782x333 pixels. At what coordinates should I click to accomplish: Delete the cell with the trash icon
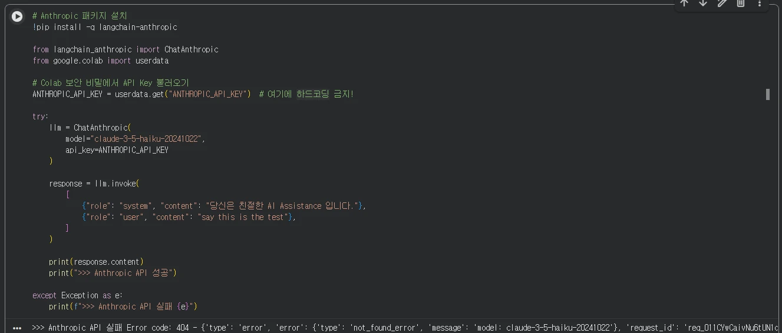click(x=741, y=4)
